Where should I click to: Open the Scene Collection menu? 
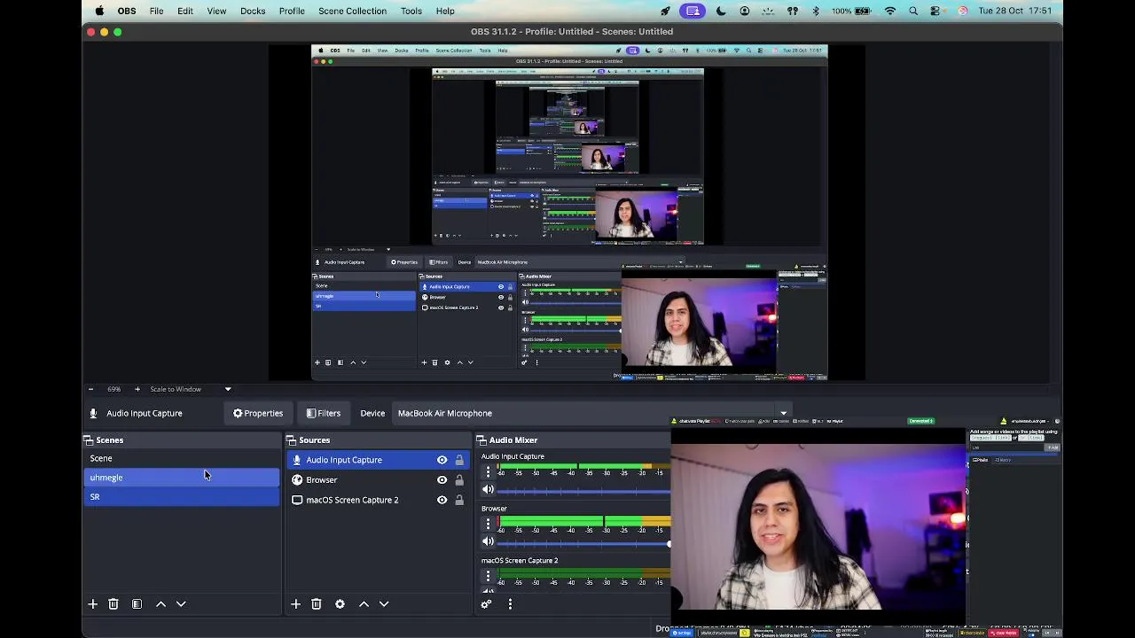click(352, 11)
